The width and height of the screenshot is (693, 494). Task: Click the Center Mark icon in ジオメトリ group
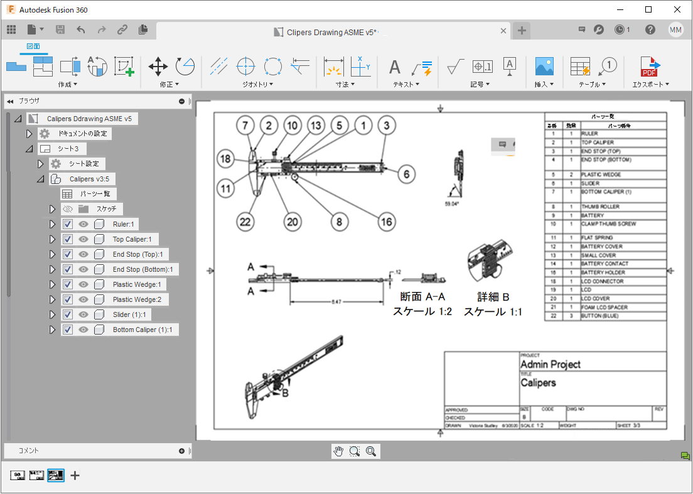[x=245, y=66]
